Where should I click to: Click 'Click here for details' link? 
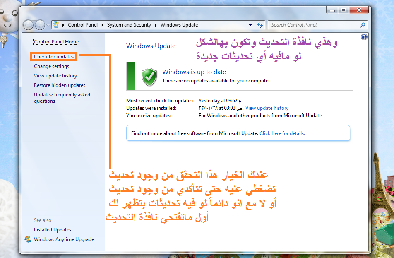(282, 133)
